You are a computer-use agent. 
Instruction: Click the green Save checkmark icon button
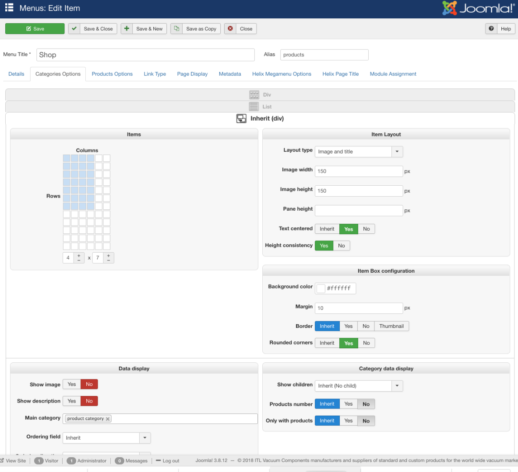click(x=74, y=29)
